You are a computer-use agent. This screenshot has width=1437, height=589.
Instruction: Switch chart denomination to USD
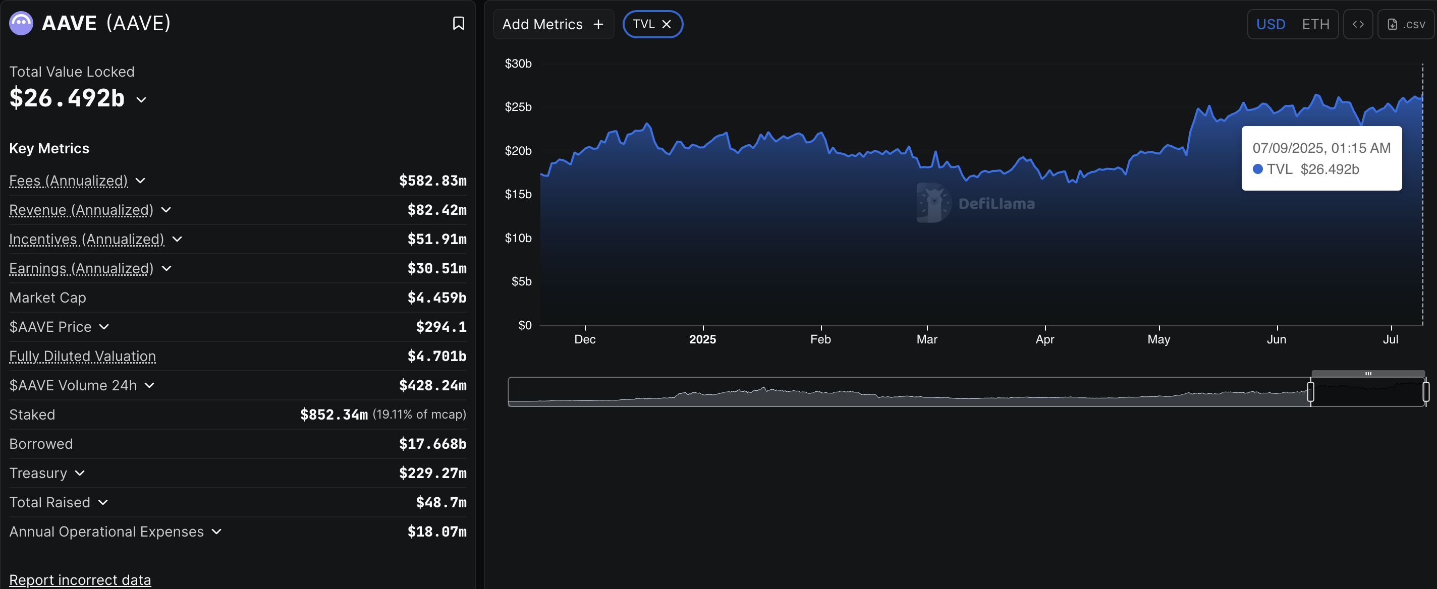[1271, 25]
